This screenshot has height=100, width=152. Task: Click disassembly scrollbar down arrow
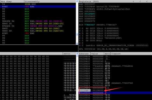click(77, 43)
